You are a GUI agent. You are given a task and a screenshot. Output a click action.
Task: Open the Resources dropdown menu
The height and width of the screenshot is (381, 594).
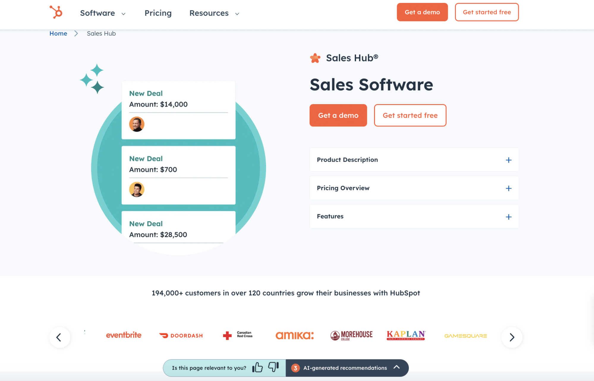point(214,13)
